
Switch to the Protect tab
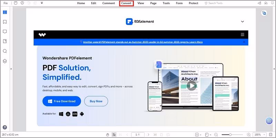tap(193, 3)
